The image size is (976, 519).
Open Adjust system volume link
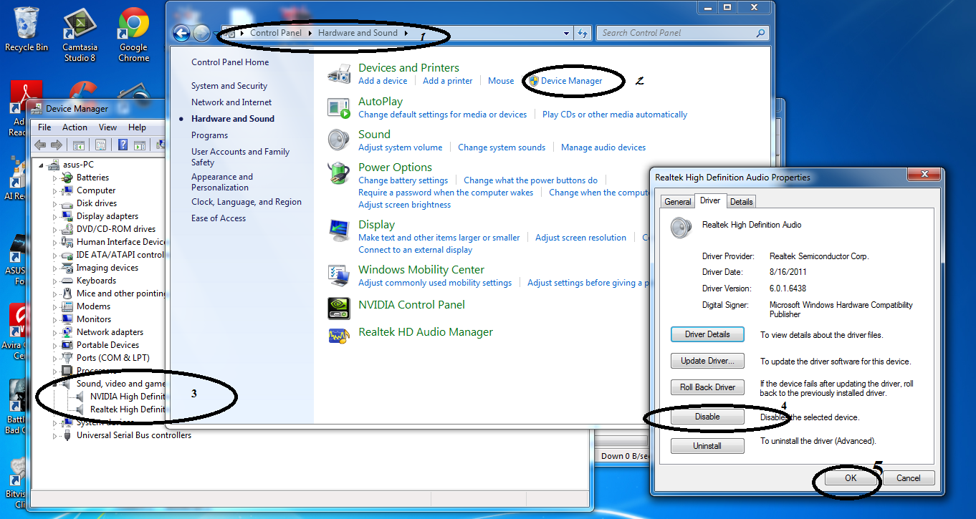tap(401, 147)
